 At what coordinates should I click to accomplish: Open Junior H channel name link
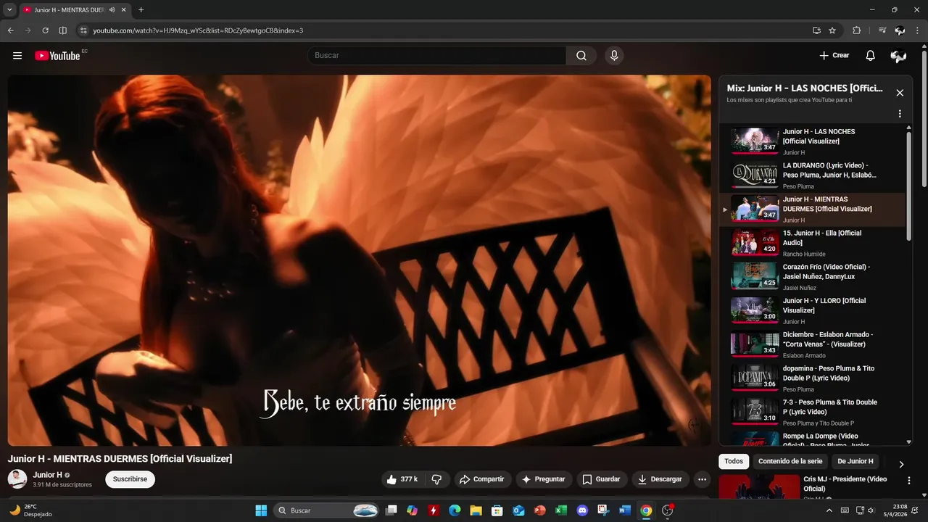(47, 475)
